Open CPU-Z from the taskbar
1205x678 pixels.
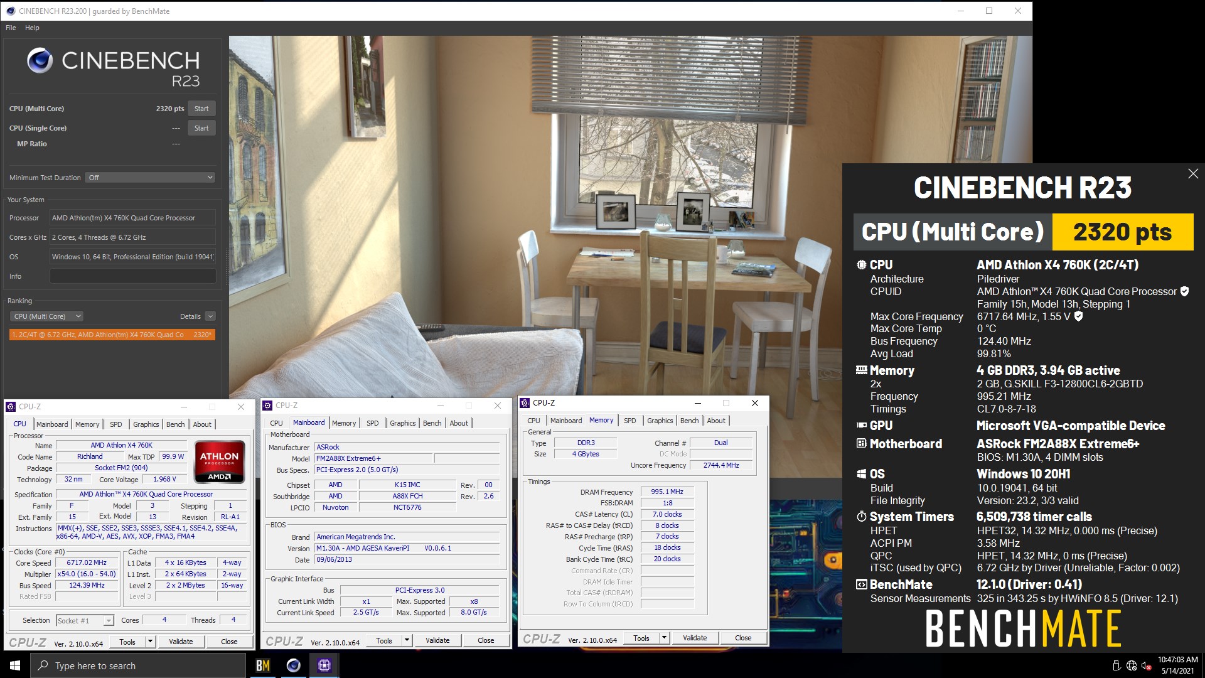click(x=324, y=665)
